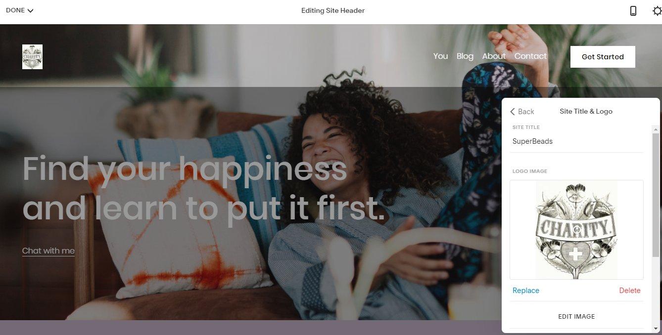Click the panel's vertical scrollbar thumb

click(656, 195)
